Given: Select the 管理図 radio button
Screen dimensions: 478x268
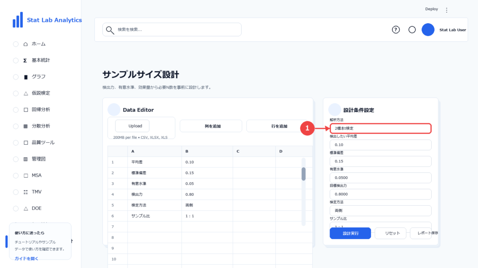Looking at the screenshot, I should (x=16, y=159).
